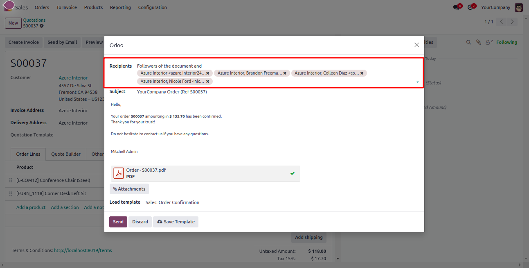Open YourCompany company switcher
This screenshot has height=268, width=529.
495,7
